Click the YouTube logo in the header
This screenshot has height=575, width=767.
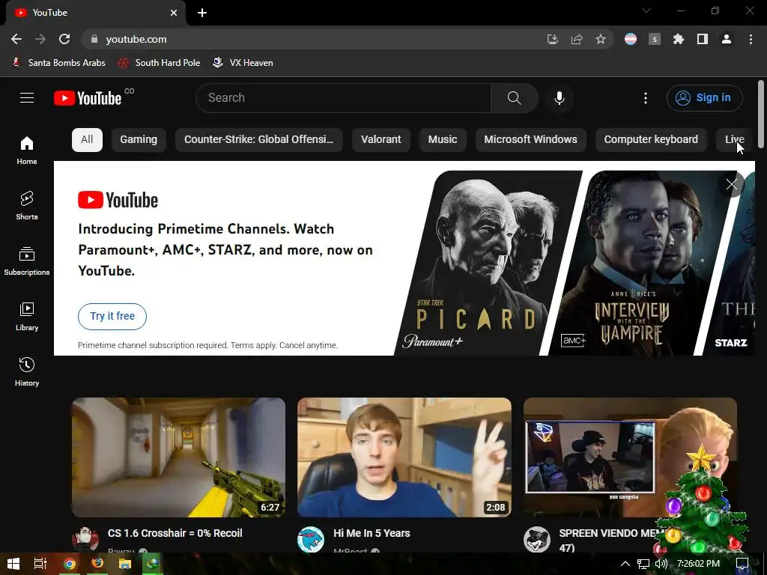pyautogui.click(x=88, y=98)
